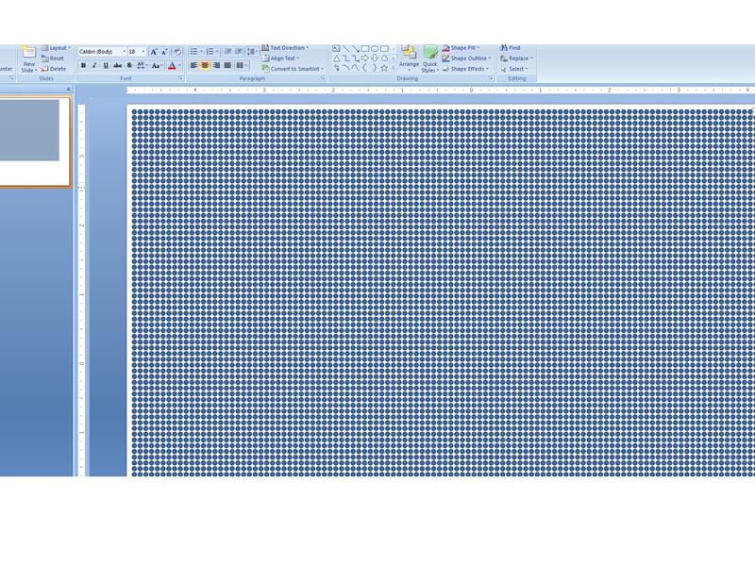Toggle numbered list formatting
Screen dimensions: 755x566
tap(210, 50)
